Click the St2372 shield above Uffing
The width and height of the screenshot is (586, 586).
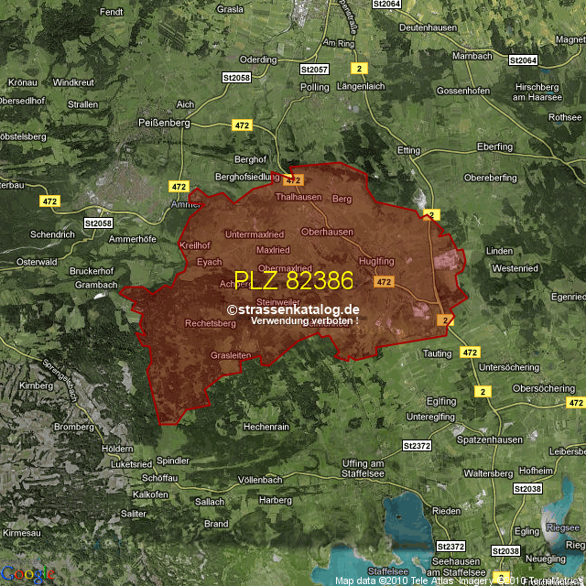(x=416, y=445)
